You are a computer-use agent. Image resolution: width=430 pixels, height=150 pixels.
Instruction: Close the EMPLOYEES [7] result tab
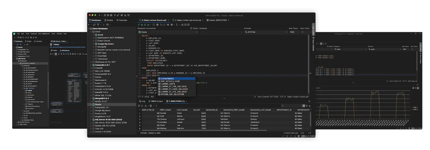[x=186, y=101]
